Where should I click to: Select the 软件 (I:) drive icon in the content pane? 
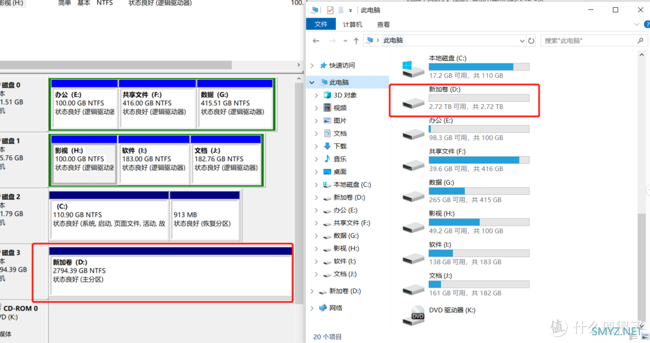point(413,259)
